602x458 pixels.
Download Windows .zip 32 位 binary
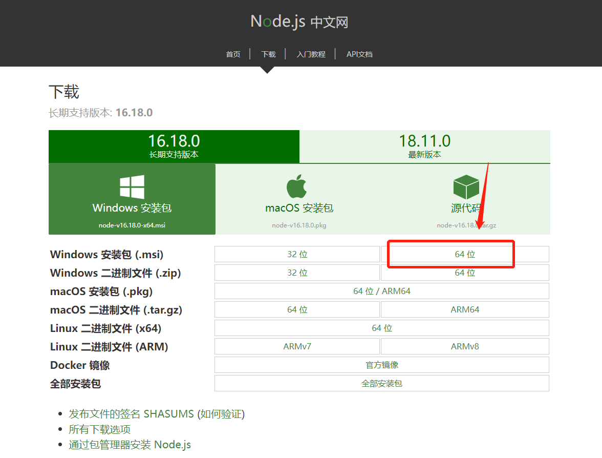click(297, 273)
